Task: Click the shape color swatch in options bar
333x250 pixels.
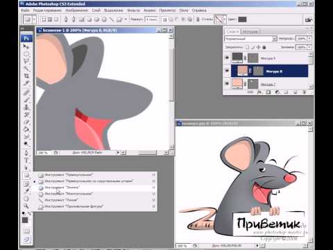Action: point(242,19)
